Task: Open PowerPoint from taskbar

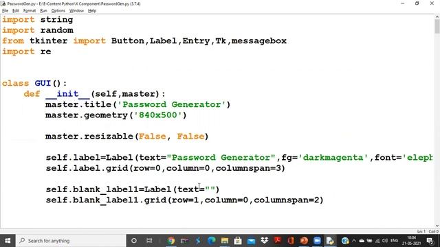Action: click(x=304, y=241)
